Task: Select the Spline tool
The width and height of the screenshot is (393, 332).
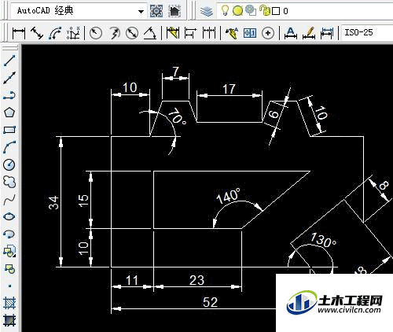Action: click(9, 200)
